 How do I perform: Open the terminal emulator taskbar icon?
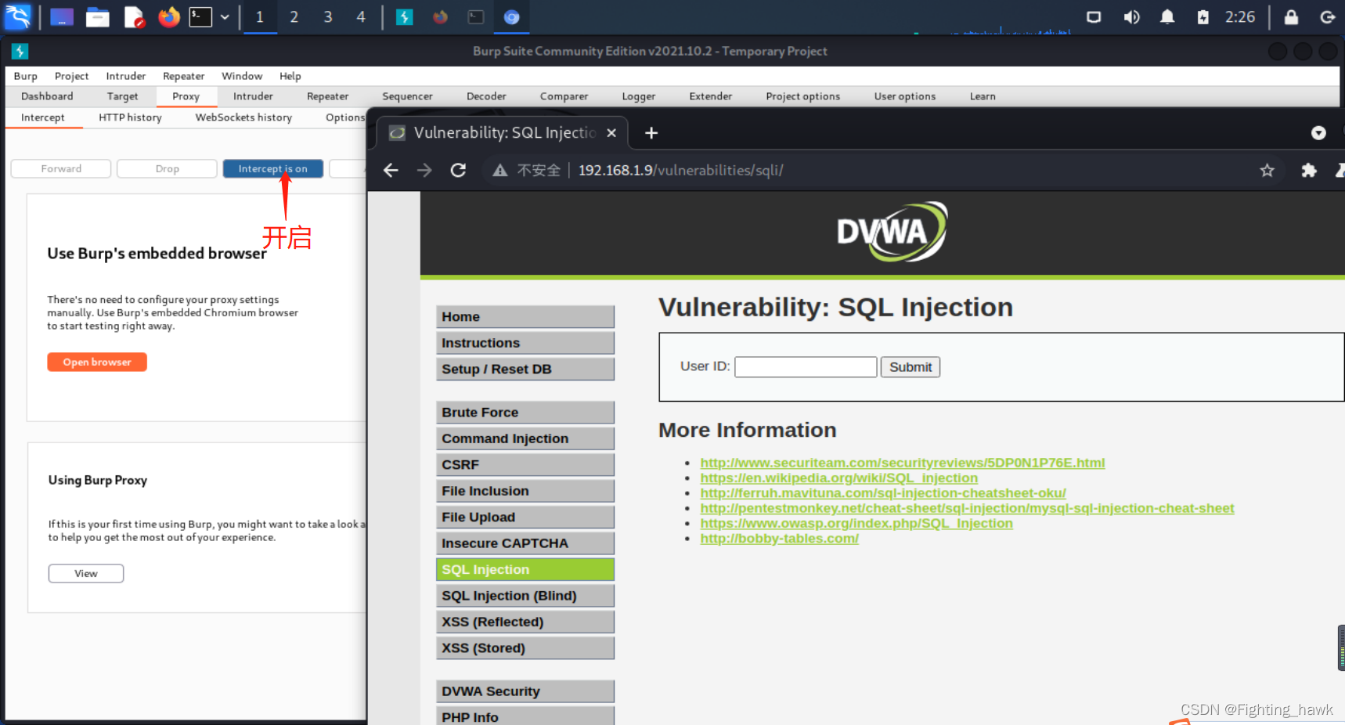(x=200, y=17)
